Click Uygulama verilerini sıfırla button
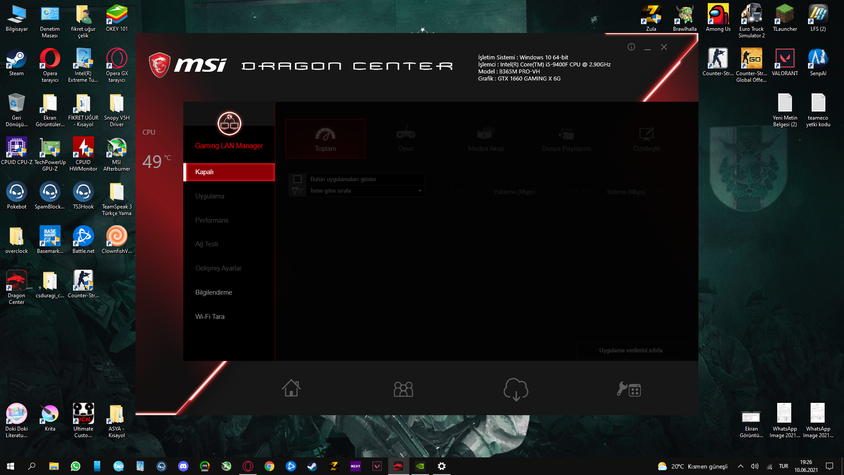 630,351
